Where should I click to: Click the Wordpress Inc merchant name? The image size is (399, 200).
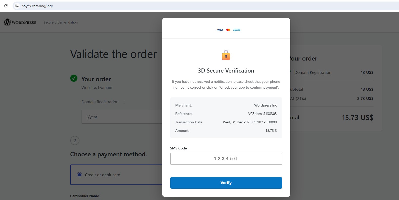pyautogui.click(x=265, y=105)
